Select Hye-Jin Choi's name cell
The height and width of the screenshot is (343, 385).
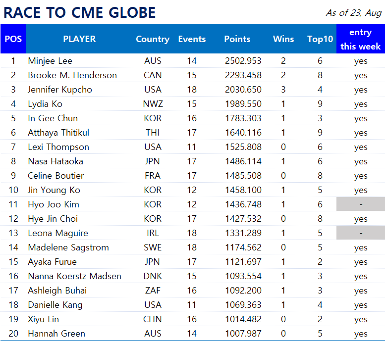tap(53, 219)
